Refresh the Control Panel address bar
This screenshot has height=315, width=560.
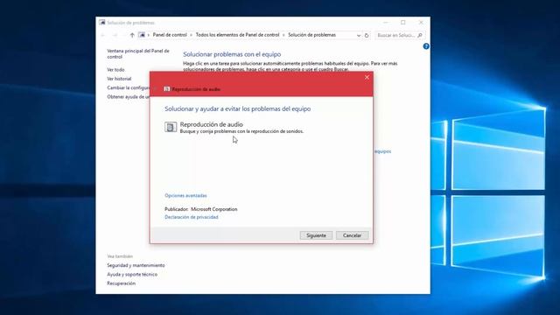click(367, 35)
